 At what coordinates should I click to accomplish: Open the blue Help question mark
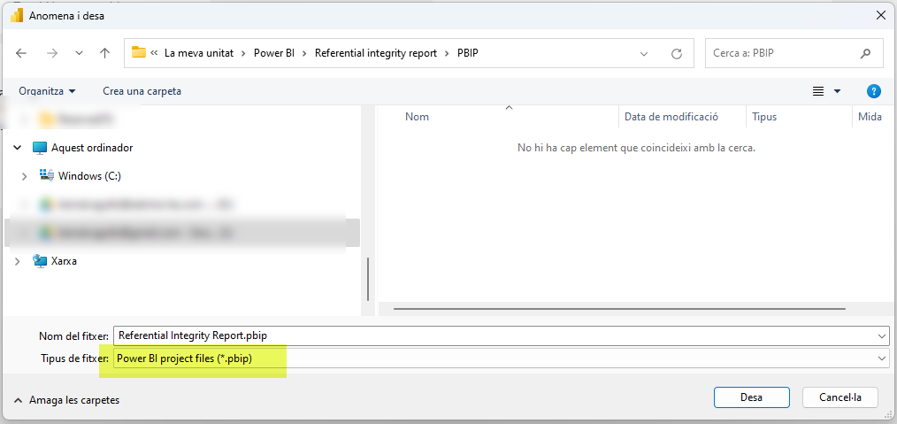click(x=873, y=91)
